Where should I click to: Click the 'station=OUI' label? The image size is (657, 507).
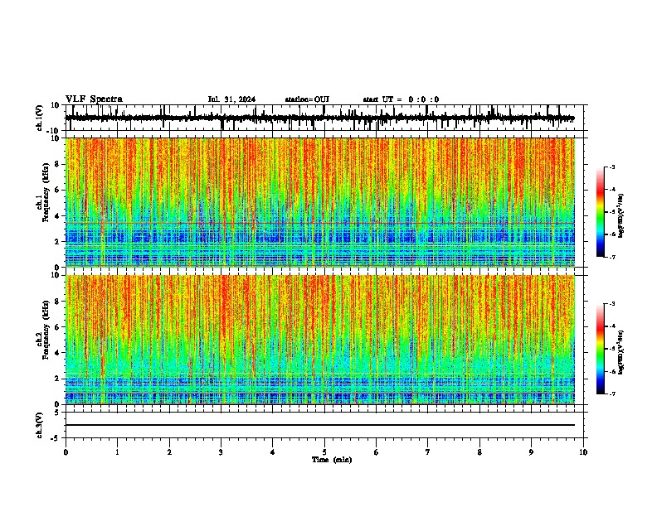point(307,99)
